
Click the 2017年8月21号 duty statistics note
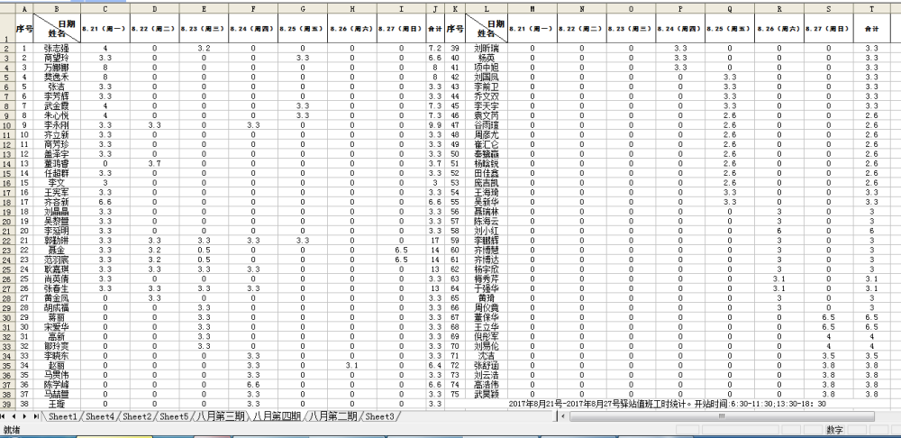coord(667,404)
